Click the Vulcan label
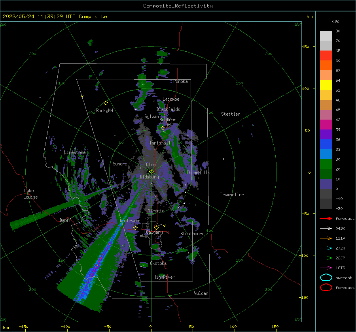Image resolution: width=356 pixels, height=332 pixels. coord(201,293)
